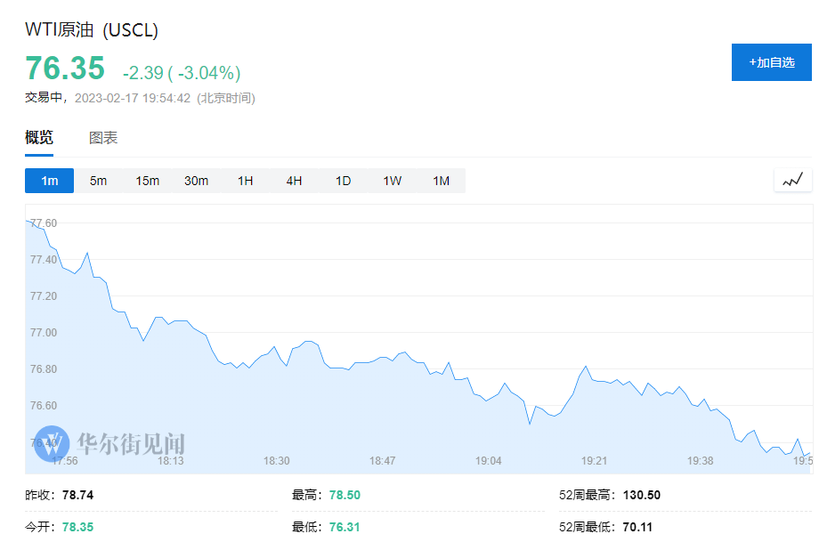Click the chart spike near 19:21
The image size is (819, 542).
[585, 367]
